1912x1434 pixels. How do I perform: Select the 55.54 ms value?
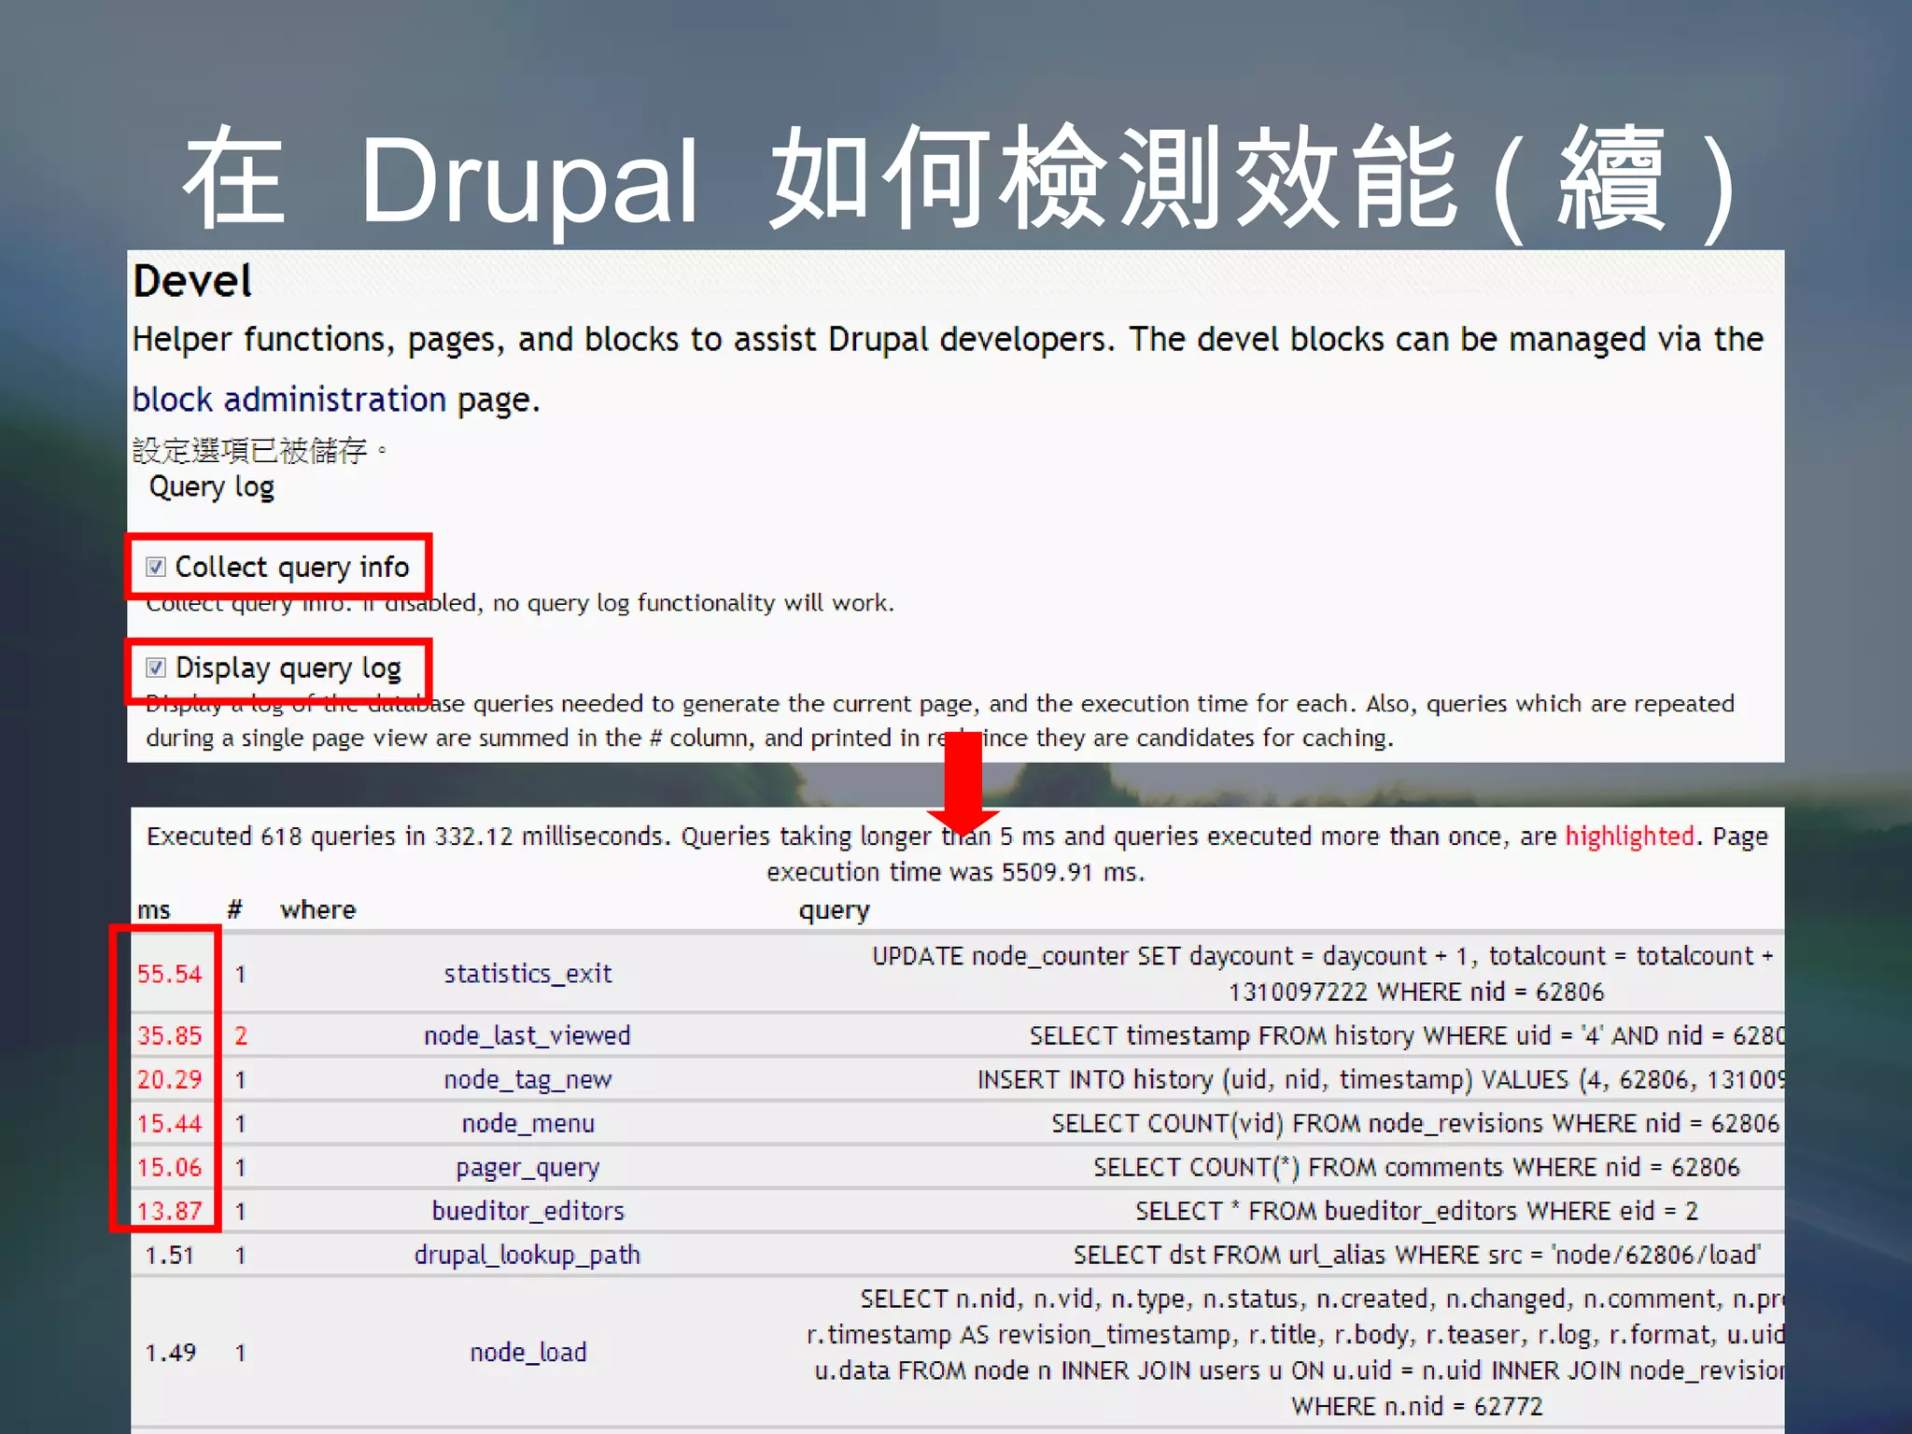tap(169, 974)
